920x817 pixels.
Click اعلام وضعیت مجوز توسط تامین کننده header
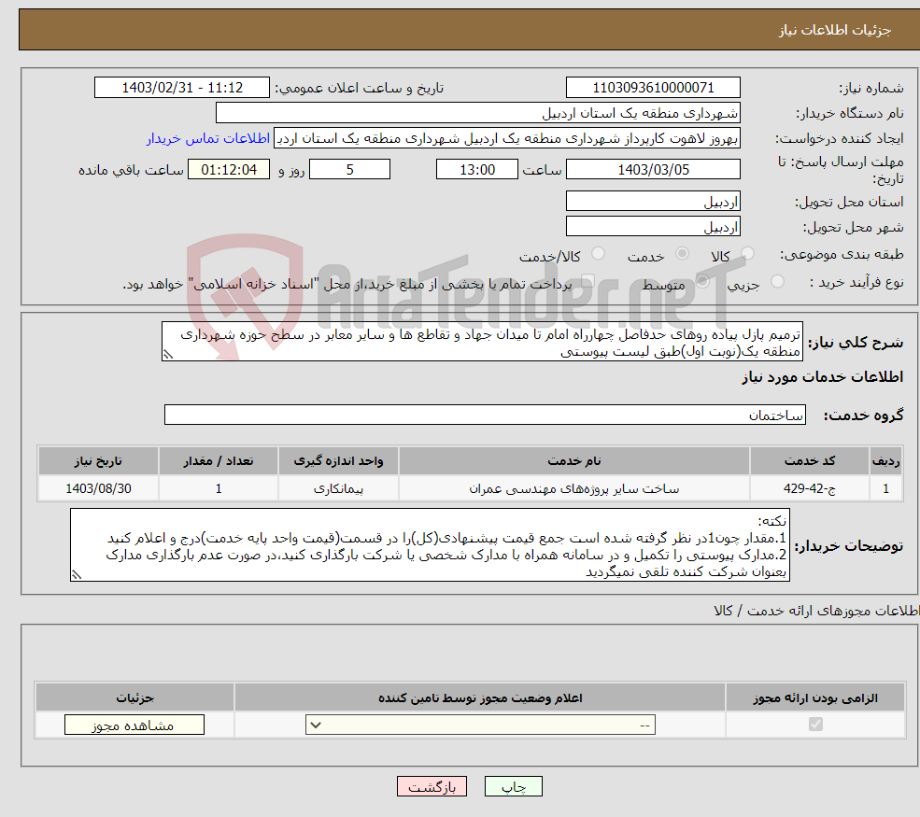coord(480,697)
